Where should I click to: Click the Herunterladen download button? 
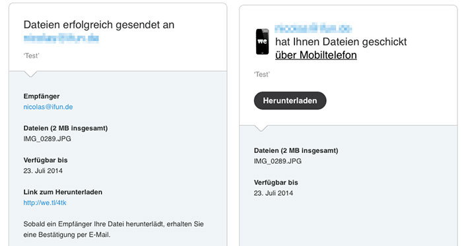[x=290, y=101]
